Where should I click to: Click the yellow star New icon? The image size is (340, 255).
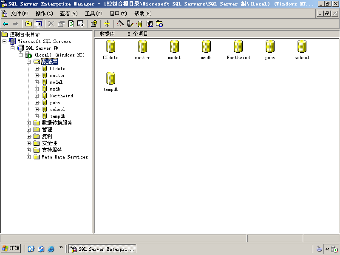coord(107,24)
